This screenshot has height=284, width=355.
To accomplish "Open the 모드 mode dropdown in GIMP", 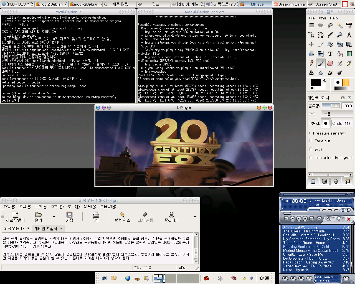I will [x=337, y=114].
